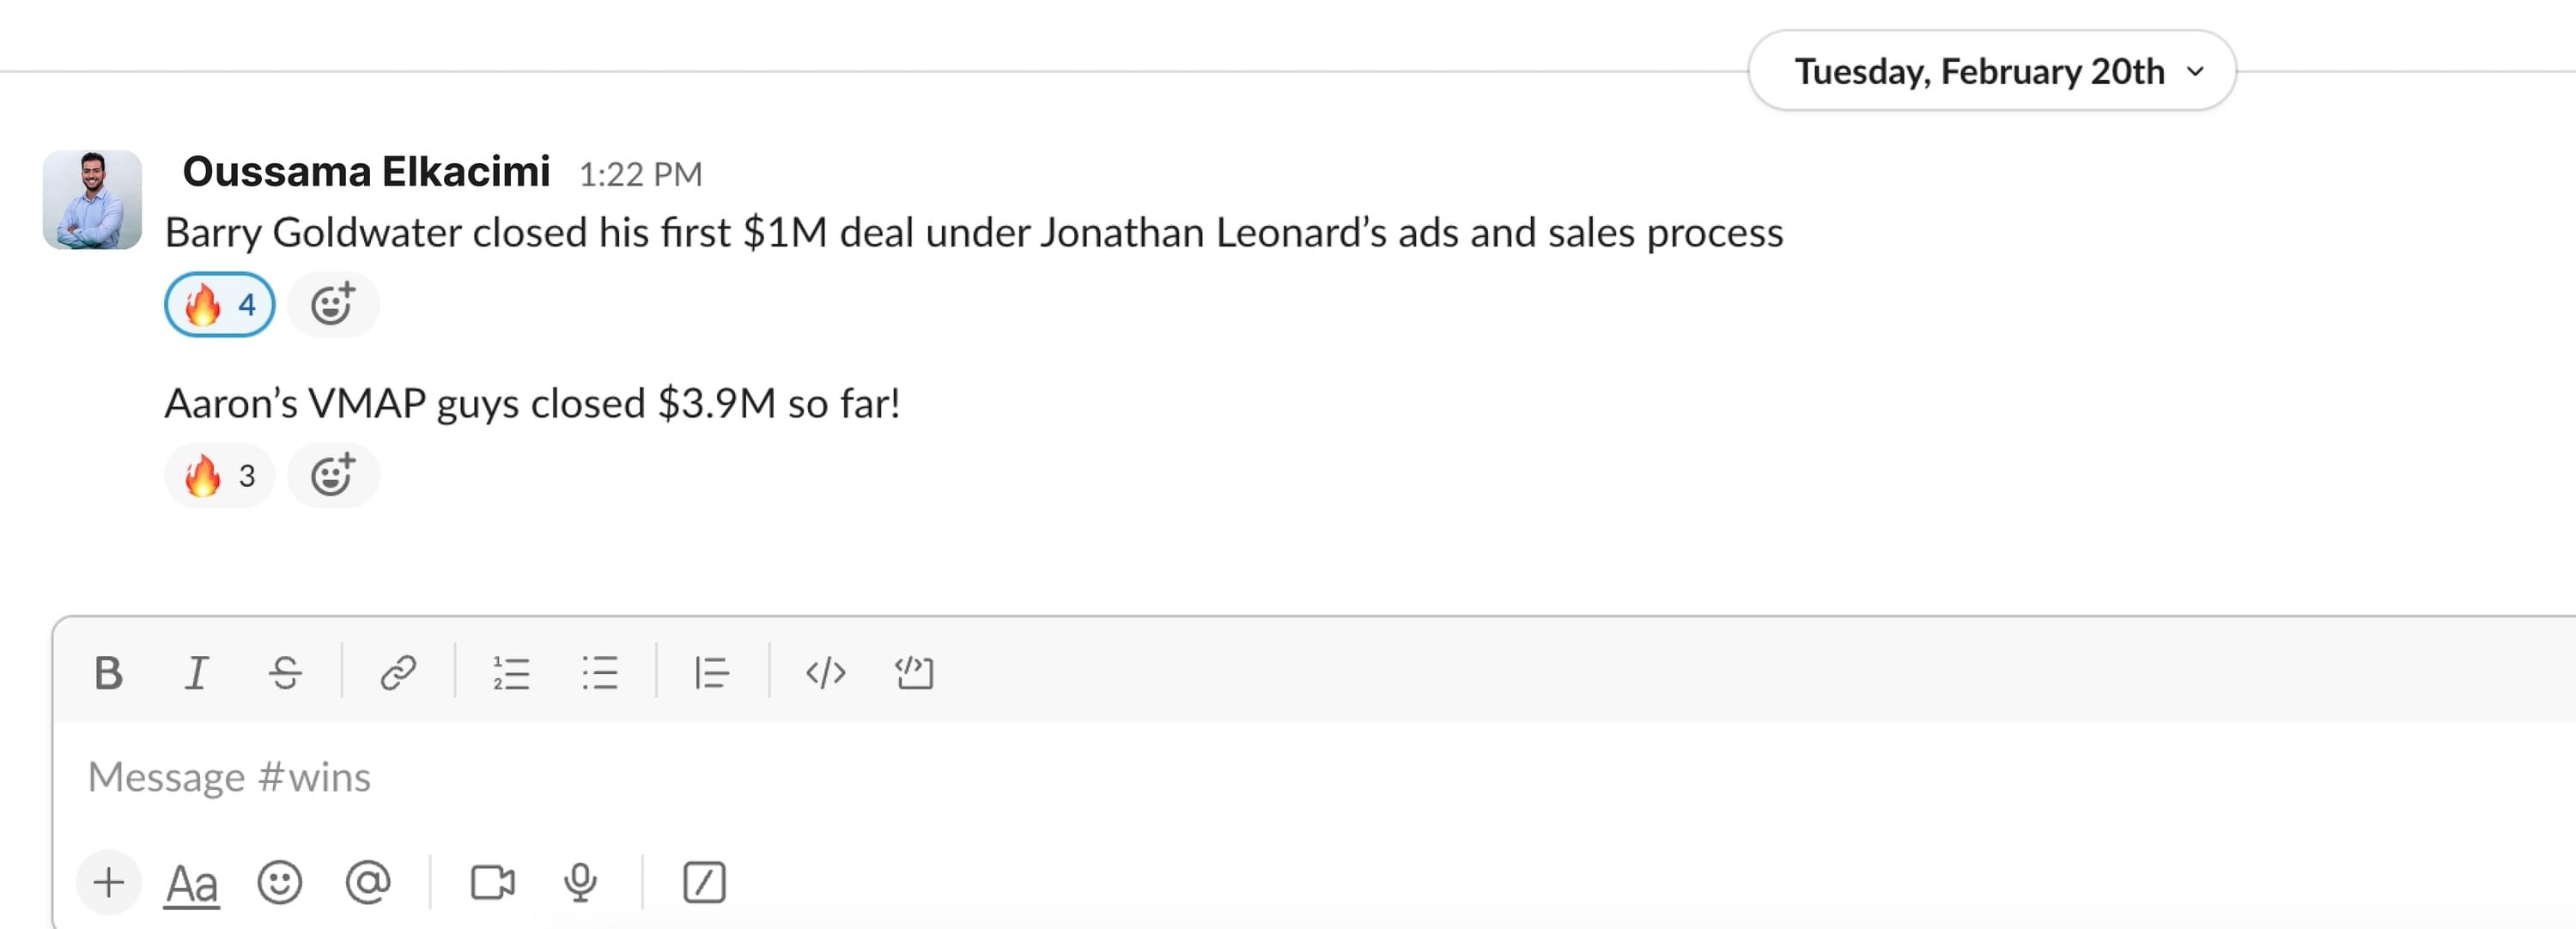
Task: Open slash command shortcuts
Action: coord(704,883)
